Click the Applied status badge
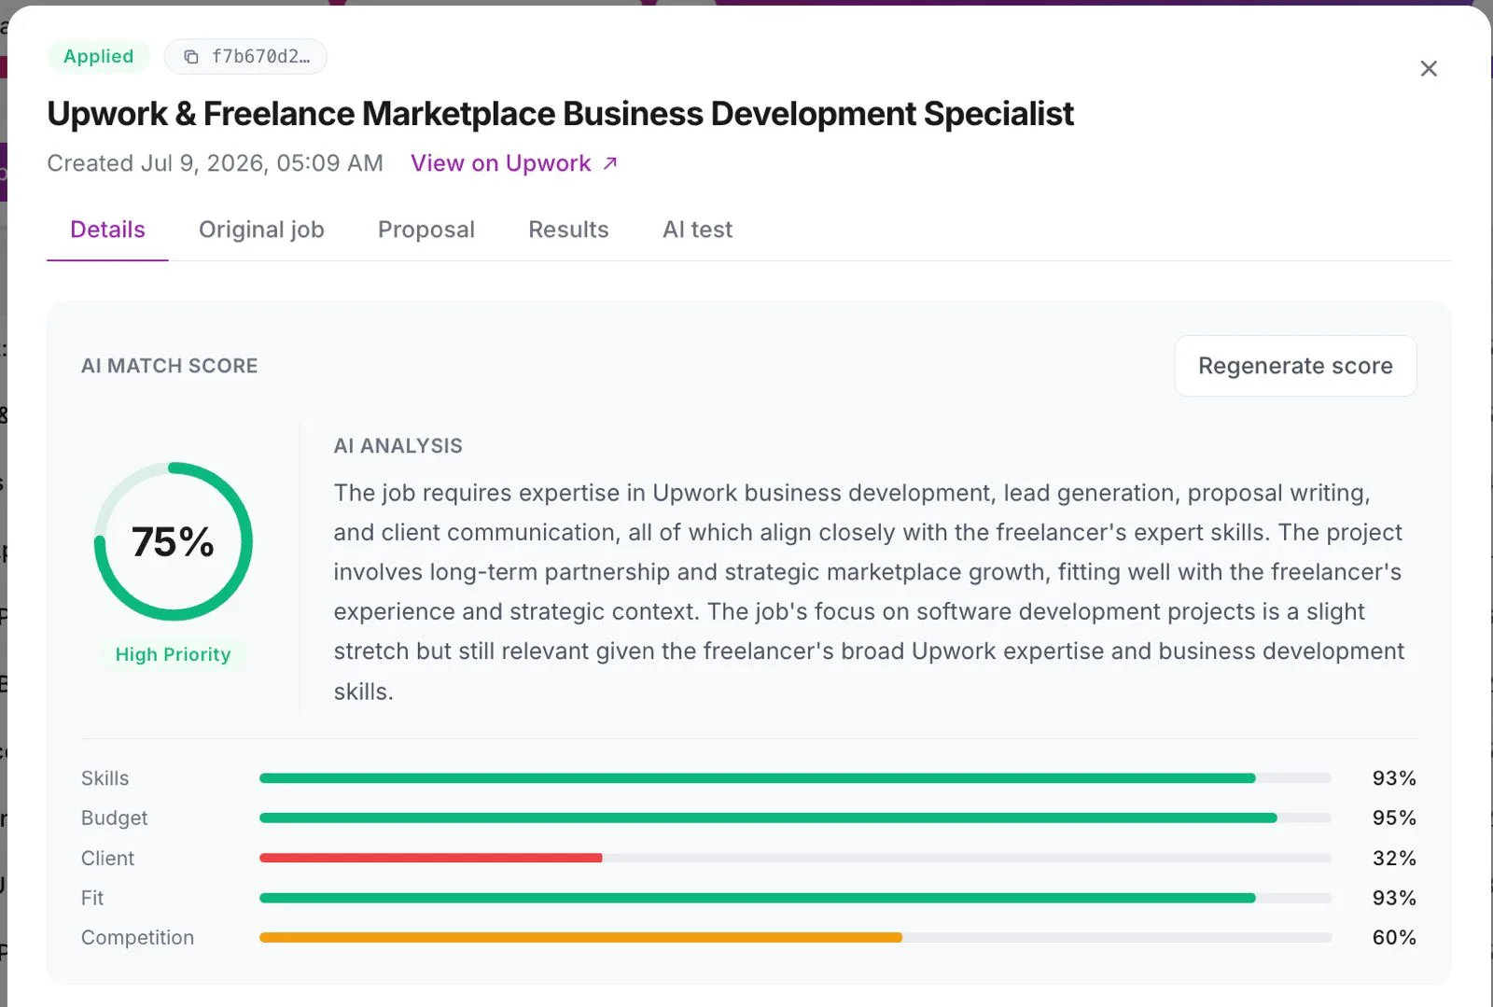This screenshot has width=1493, height=1007. click(x=98, y=56)
